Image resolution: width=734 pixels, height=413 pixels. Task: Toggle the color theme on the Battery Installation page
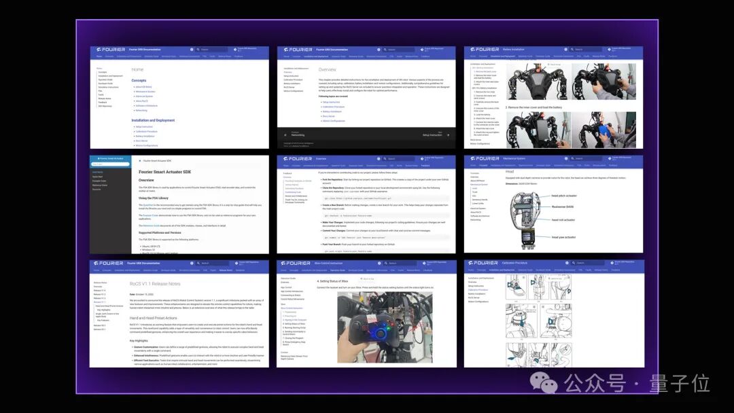565,49
